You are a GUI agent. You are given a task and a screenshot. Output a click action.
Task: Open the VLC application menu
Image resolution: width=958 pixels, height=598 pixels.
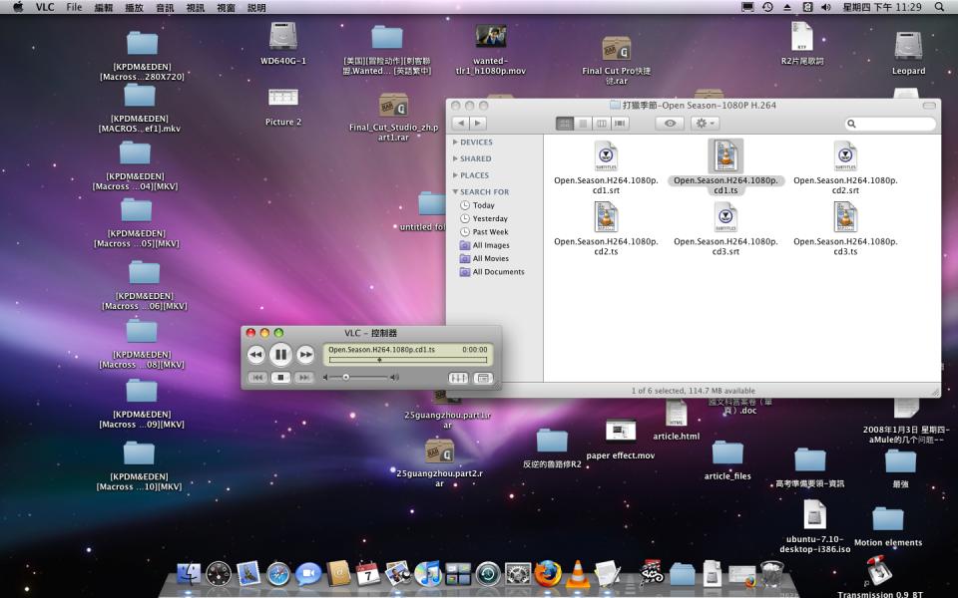click(x=45, y=7)
